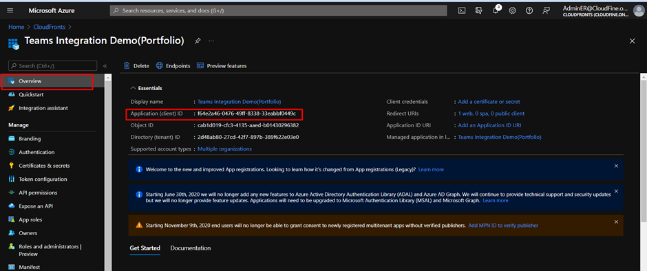This screenshot has width=647, height=271.
Task: Click the Authentication icon in sidebar
Action: [x=12, y=152]
